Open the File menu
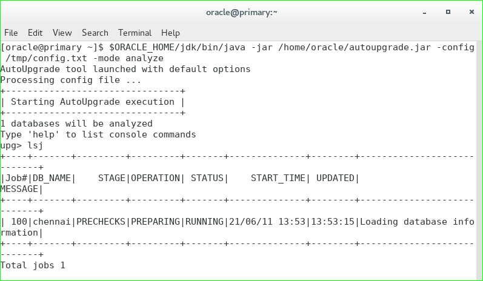 [11, 33]
